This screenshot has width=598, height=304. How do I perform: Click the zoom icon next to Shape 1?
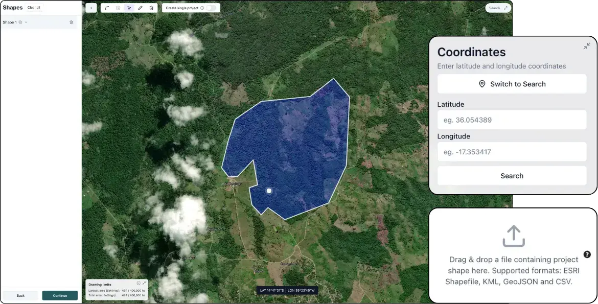pyautogui.click(x=20, y=22)
